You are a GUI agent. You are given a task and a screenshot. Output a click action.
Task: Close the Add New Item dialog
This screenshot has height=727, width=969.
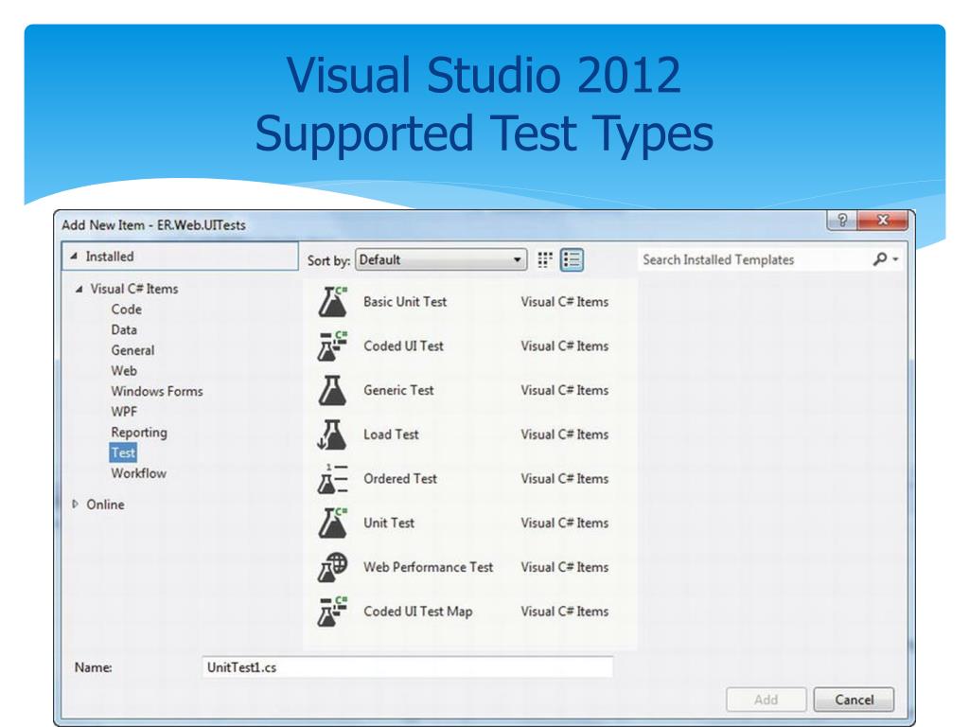tap(883, 220)
